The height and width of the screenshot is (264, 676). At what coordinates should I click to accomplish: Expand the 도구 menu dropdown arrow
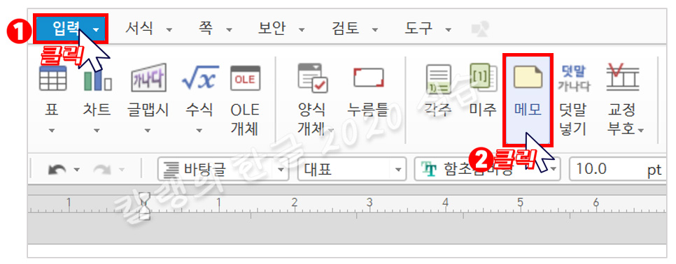point(449,30)
